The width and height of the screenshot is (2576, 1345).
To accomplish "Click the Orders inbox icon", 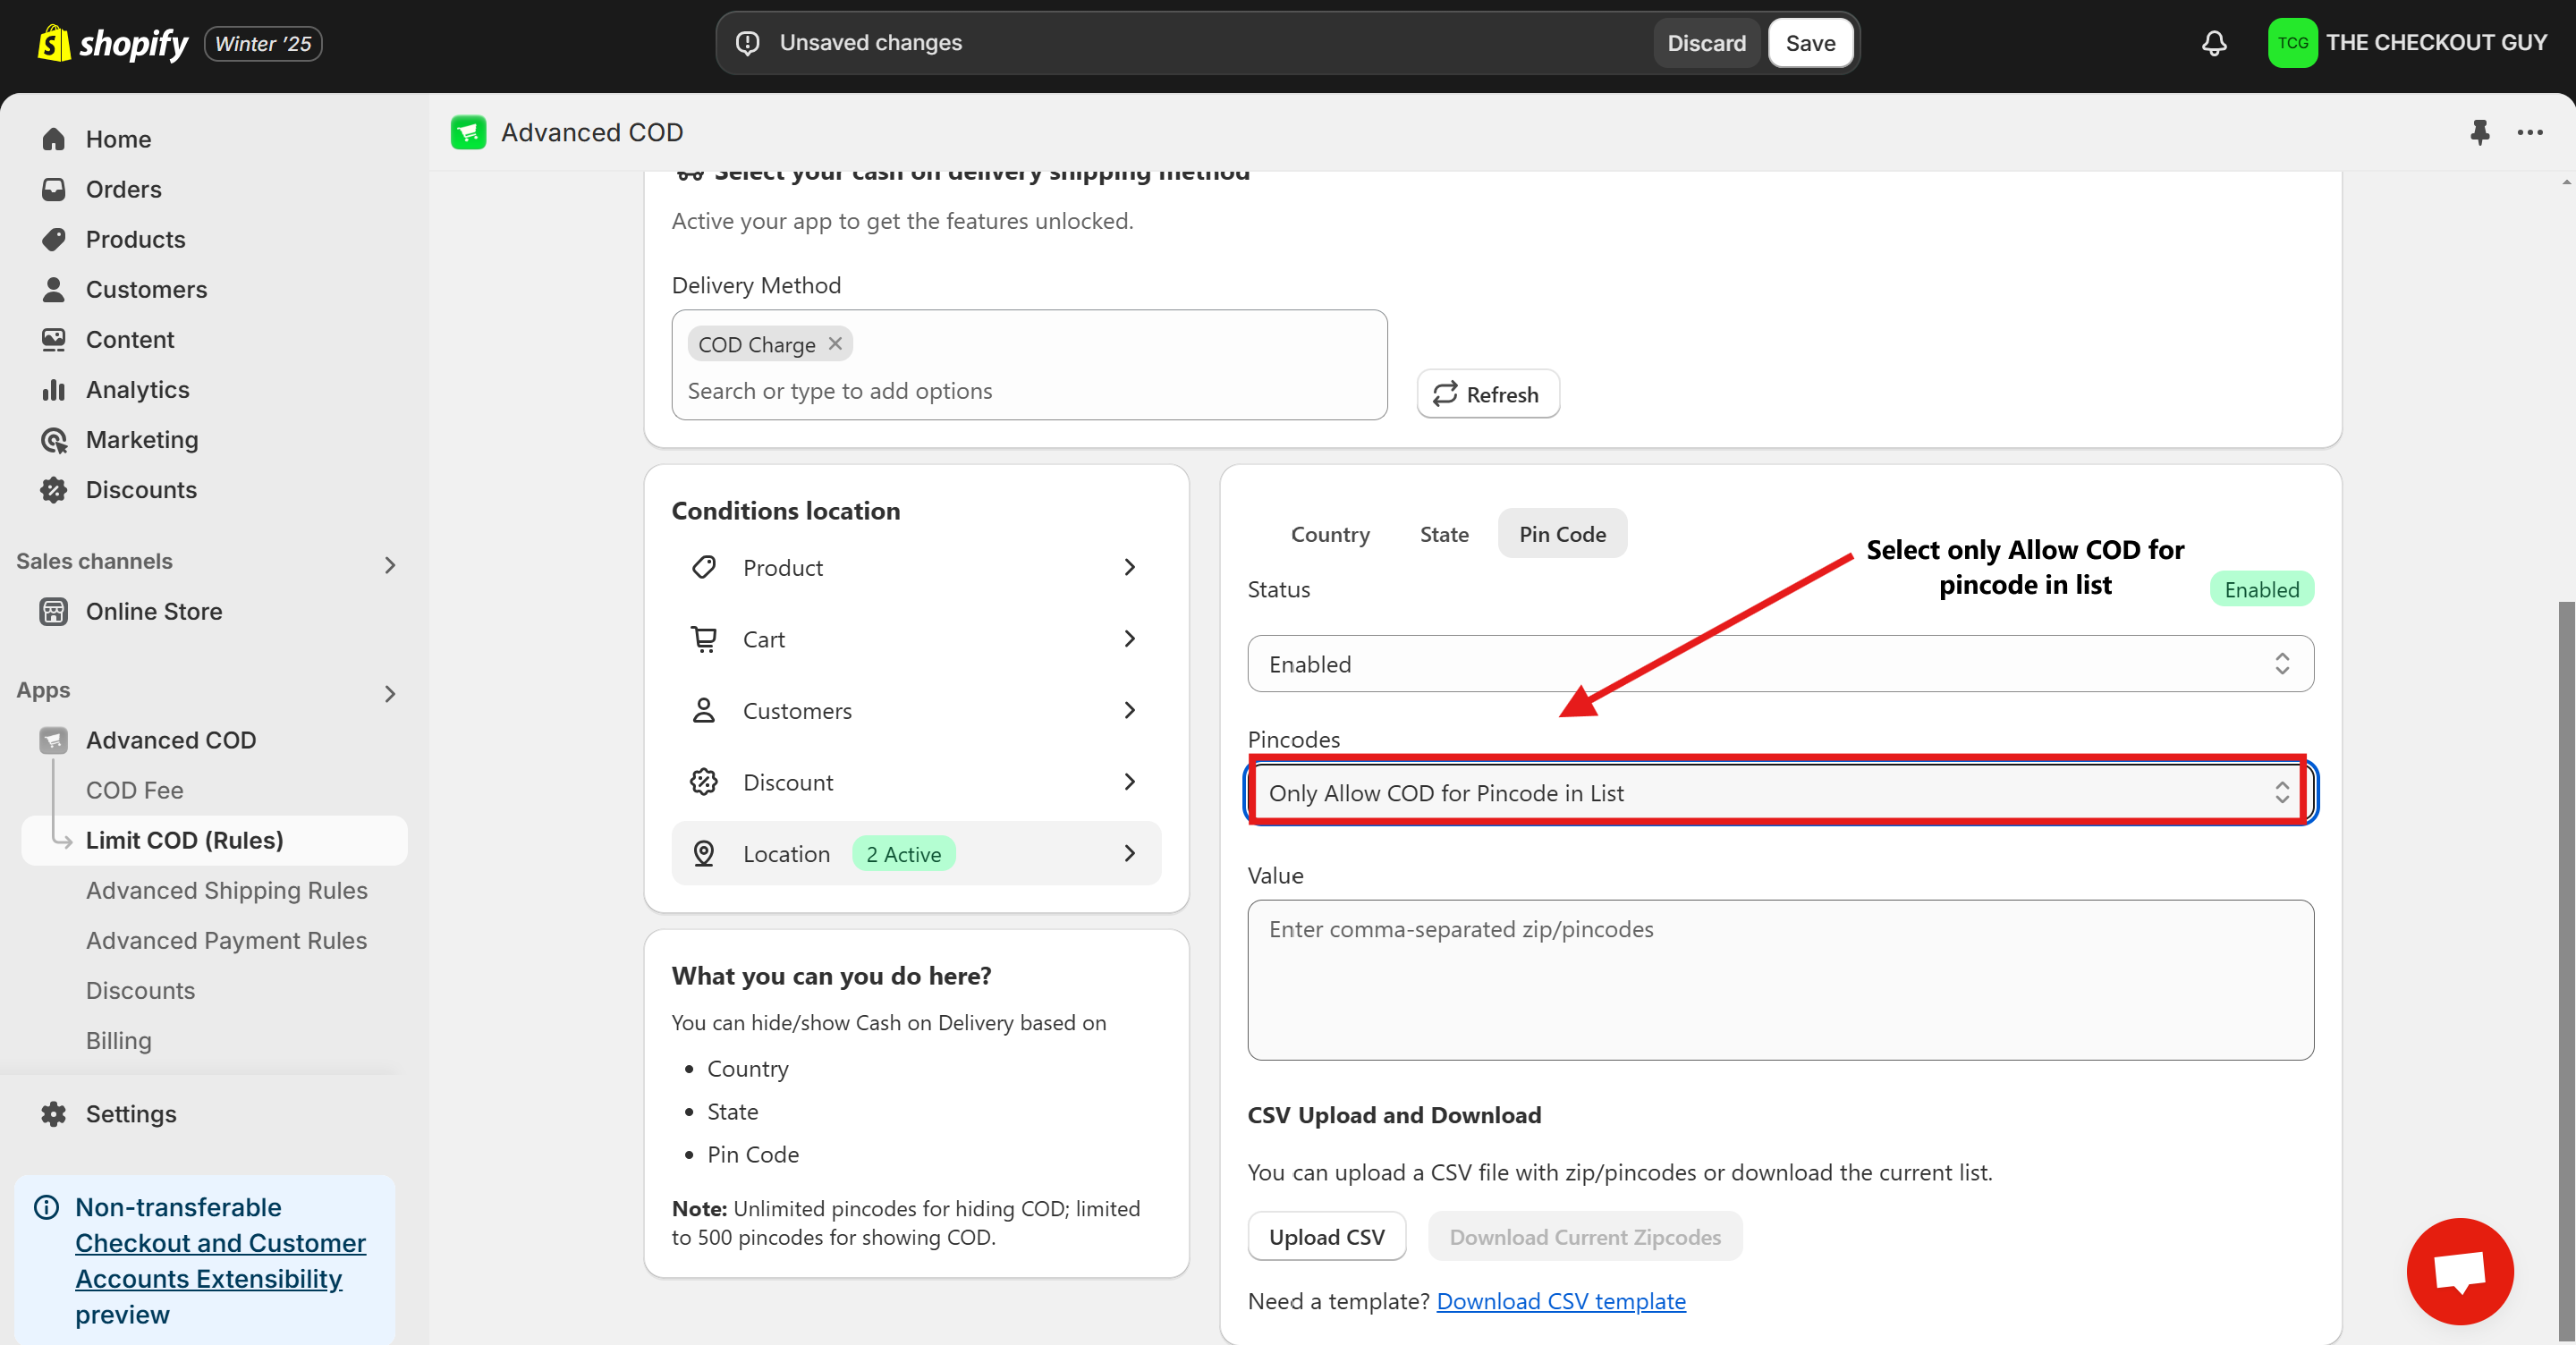I will tap(54, 189).
